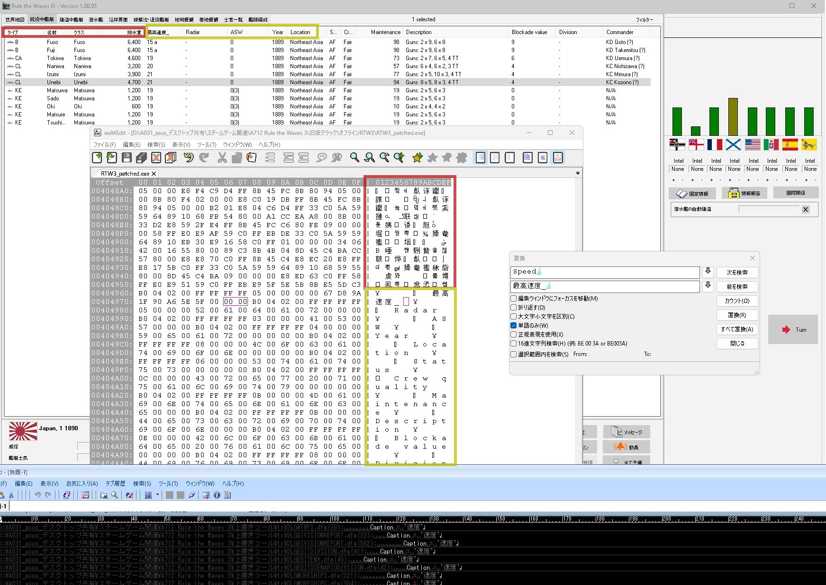Open search history dropdown beside Speed field
826x585 pixels.
click(x=708, y=271)
